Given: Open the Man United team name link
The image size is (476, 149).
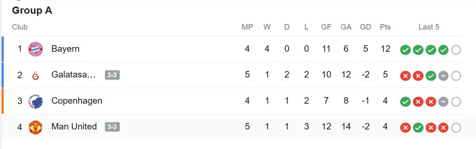Looking at the screenshot, I should click(74, 126).
